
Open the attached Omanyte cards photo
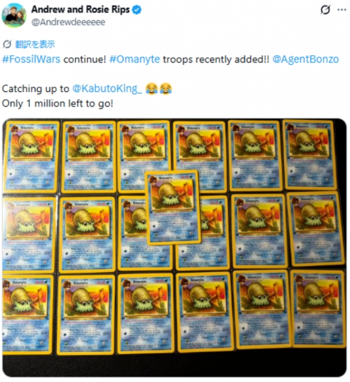coord(174,248)
